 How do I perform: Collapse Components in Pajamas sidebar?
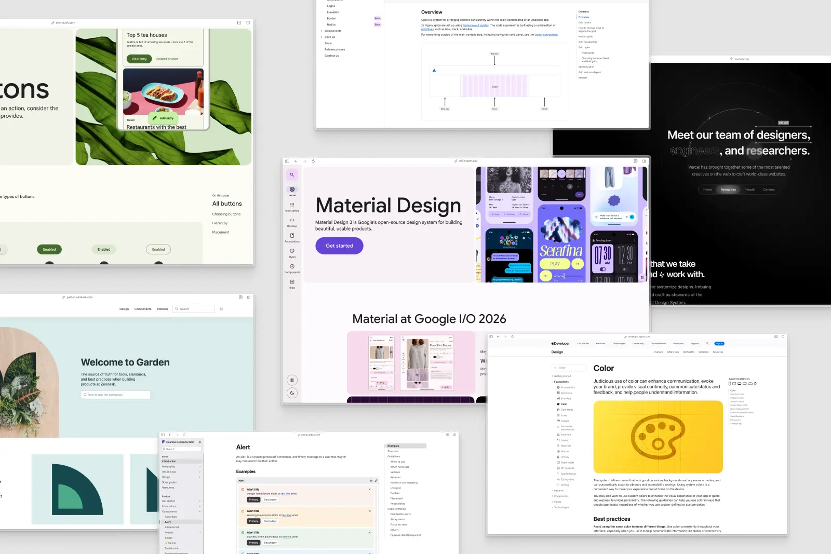click(x=181, y=511)
